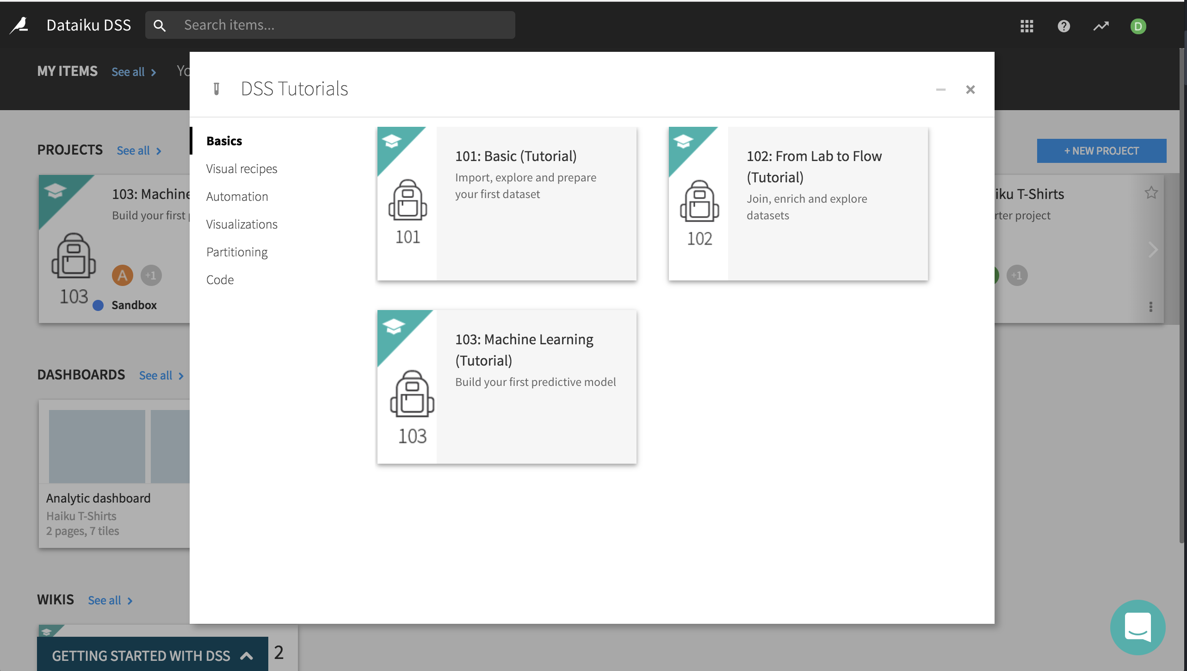The height and width of the screenshot is (671, 1187).
Task: Click the Analytic dashboard name label
Action: click(x=98, y=498)
